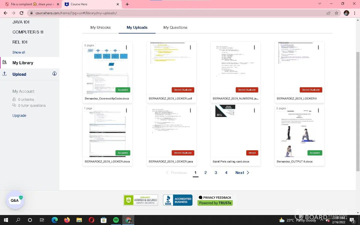Close the Course Hero browser tab
The width and height of the screenshot is (360, 225).
click(x=118, y=4)
